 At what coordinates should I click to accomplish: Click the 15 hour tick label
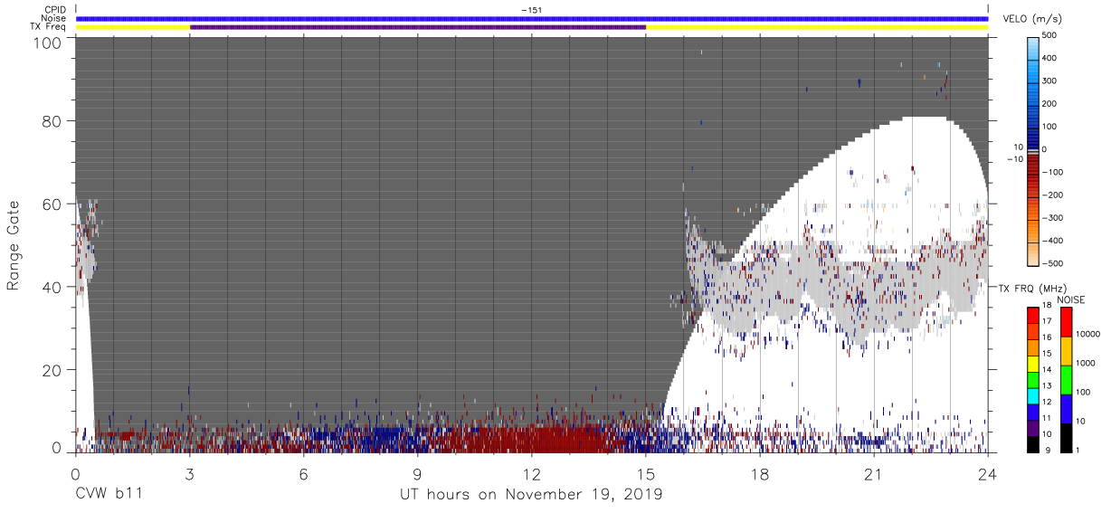(x=646, y=474)
